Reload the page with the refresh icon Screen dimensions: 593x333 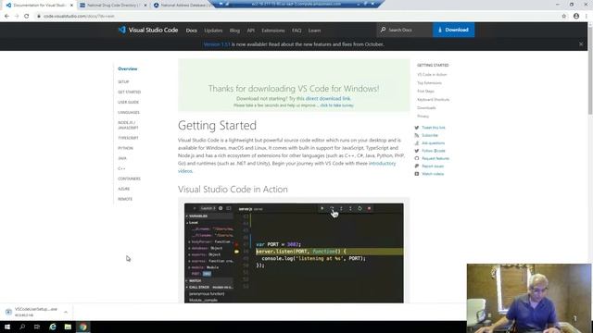pyautogui.click(x=27, y=17)
